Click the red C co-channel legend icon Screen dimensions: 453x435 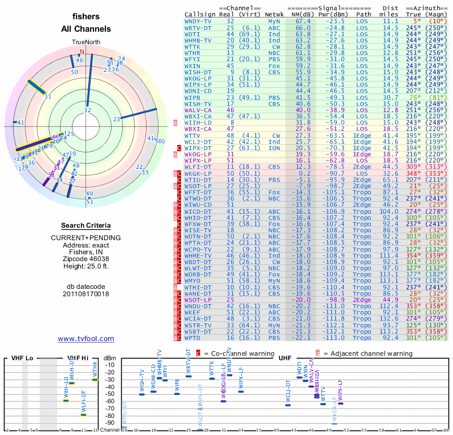pyautogui.click(x=198, y=353)
